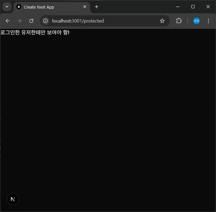Open Chrome three-dot menu
This screenshot has height=212, width=216.
click(208, 21)
